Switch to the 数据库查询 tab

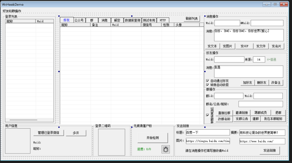[x=132, y=20]
